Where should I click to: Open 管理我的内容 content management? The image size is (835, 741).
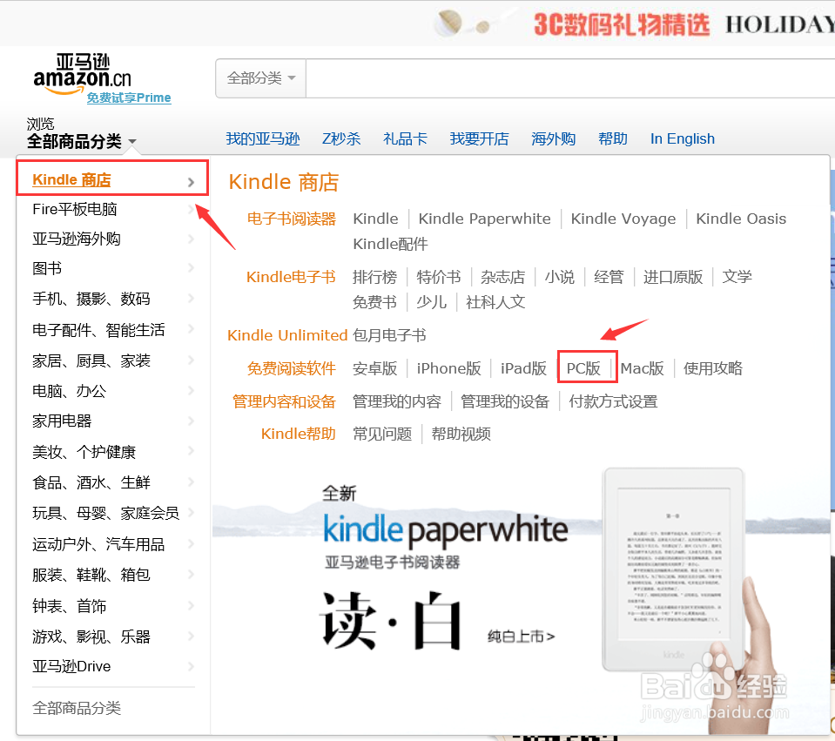coord(397,401)
